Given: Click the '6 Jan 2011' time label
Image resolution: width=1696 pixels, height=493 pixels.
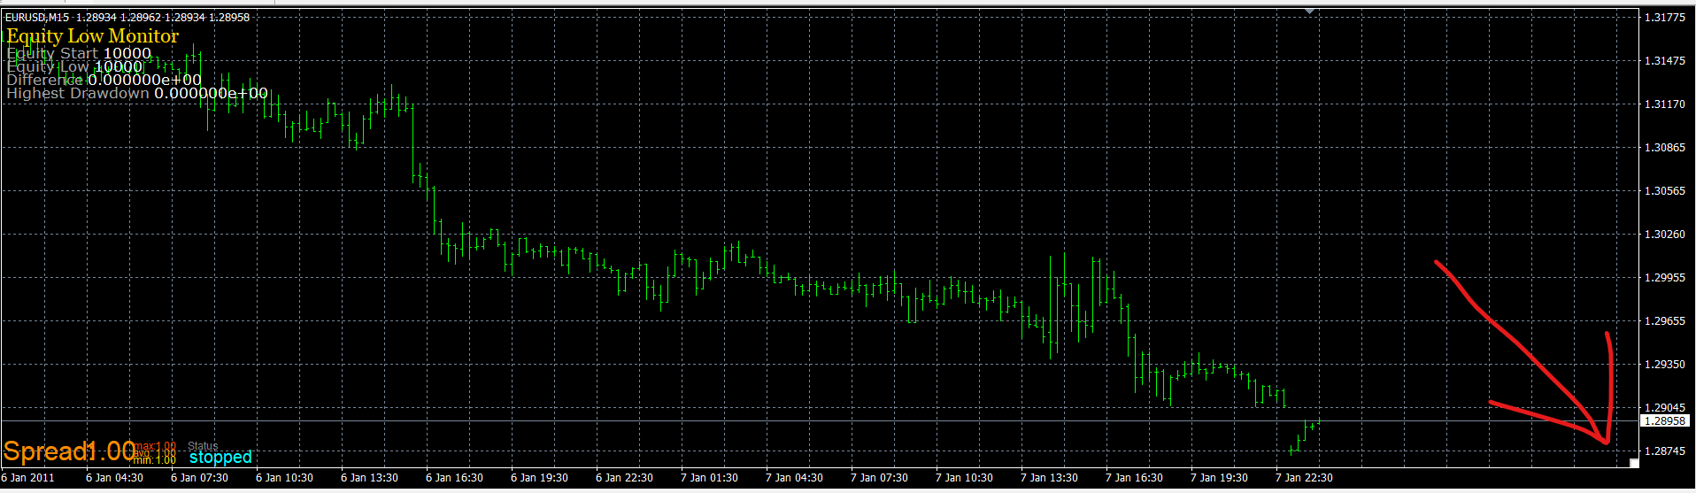Looking at the screenshot, I should 28,478.
